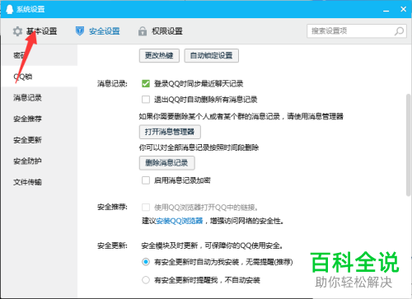Click the 更改热键 button

coord(159,56)
